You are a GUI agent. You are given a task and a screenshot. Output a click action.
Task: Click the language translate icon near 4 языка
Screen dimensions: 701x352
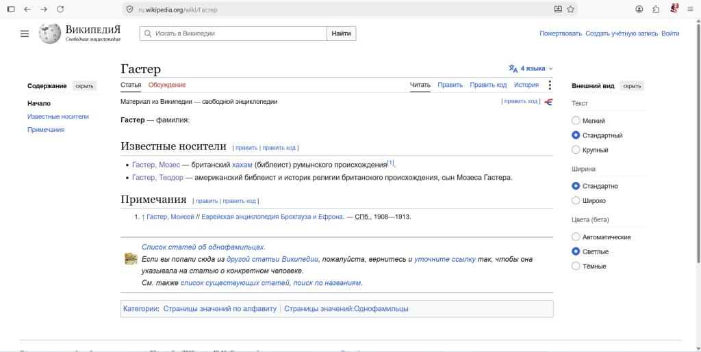tap(513, 68)
